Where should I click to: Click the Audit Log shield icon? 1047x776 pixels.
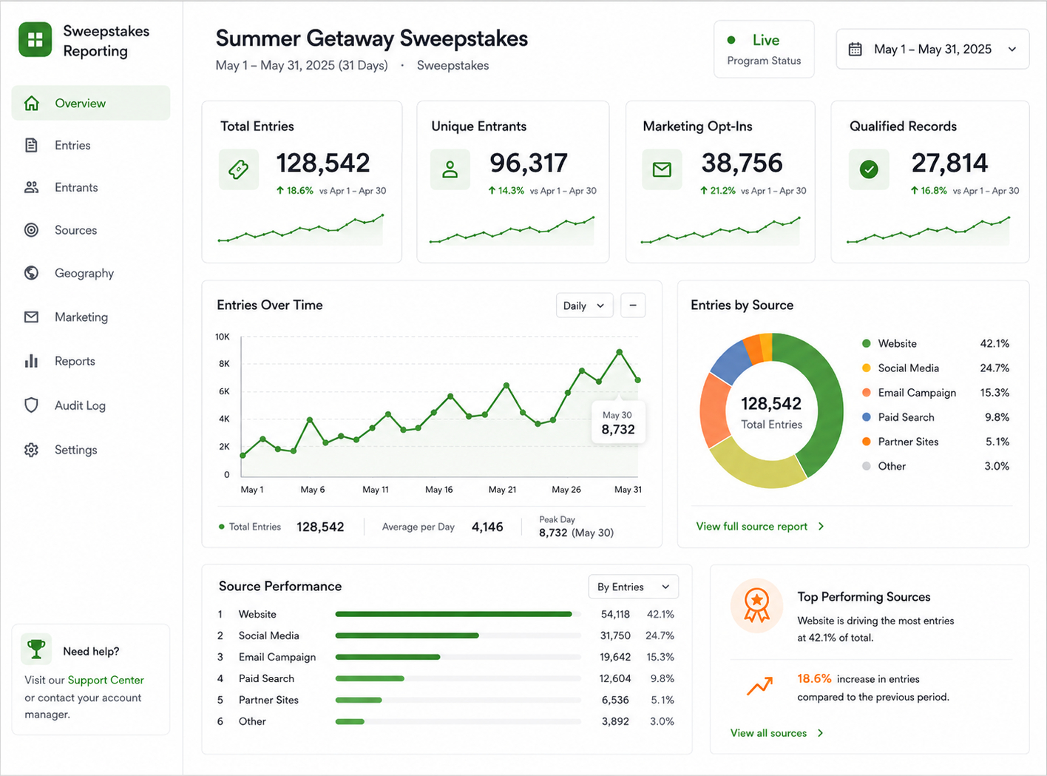[x=31, y=405]
